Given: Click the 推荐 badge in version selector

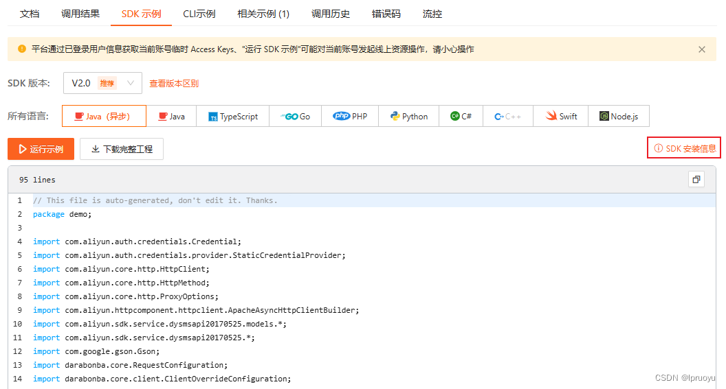Looking at the screenshot, I should (x=107, y=83).
